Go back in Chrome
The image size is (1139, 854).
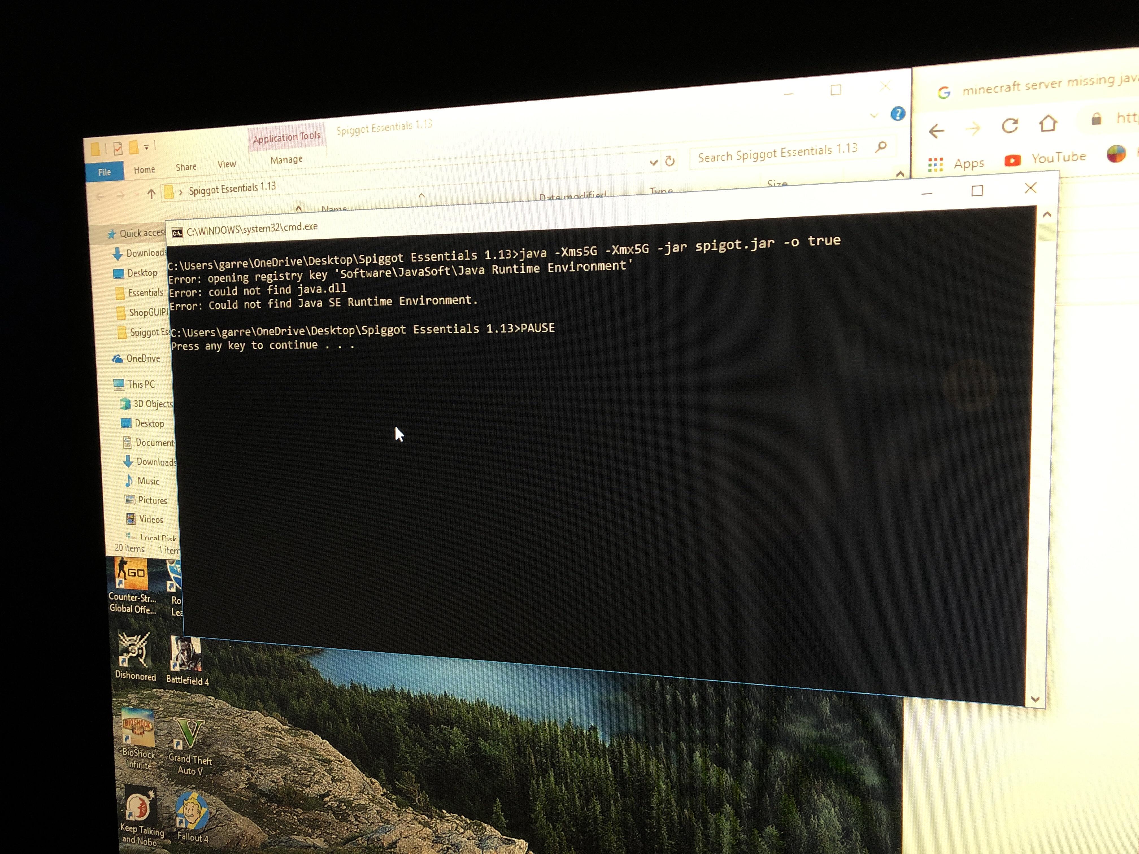937,131
